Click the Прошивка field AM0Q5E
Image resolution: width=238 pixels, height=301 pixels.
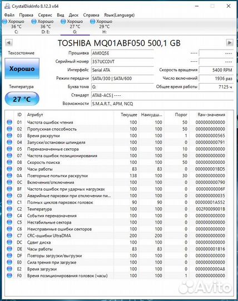[122, 53]
